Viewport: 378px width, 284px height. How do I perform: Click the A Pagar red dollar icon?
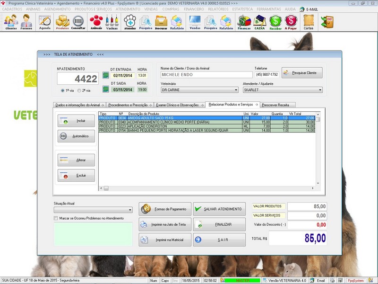291,22
